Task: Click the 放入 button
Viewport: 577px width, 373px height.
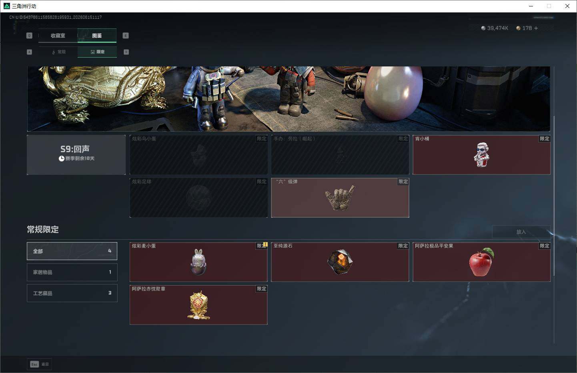Action: [x=521, y=232]
